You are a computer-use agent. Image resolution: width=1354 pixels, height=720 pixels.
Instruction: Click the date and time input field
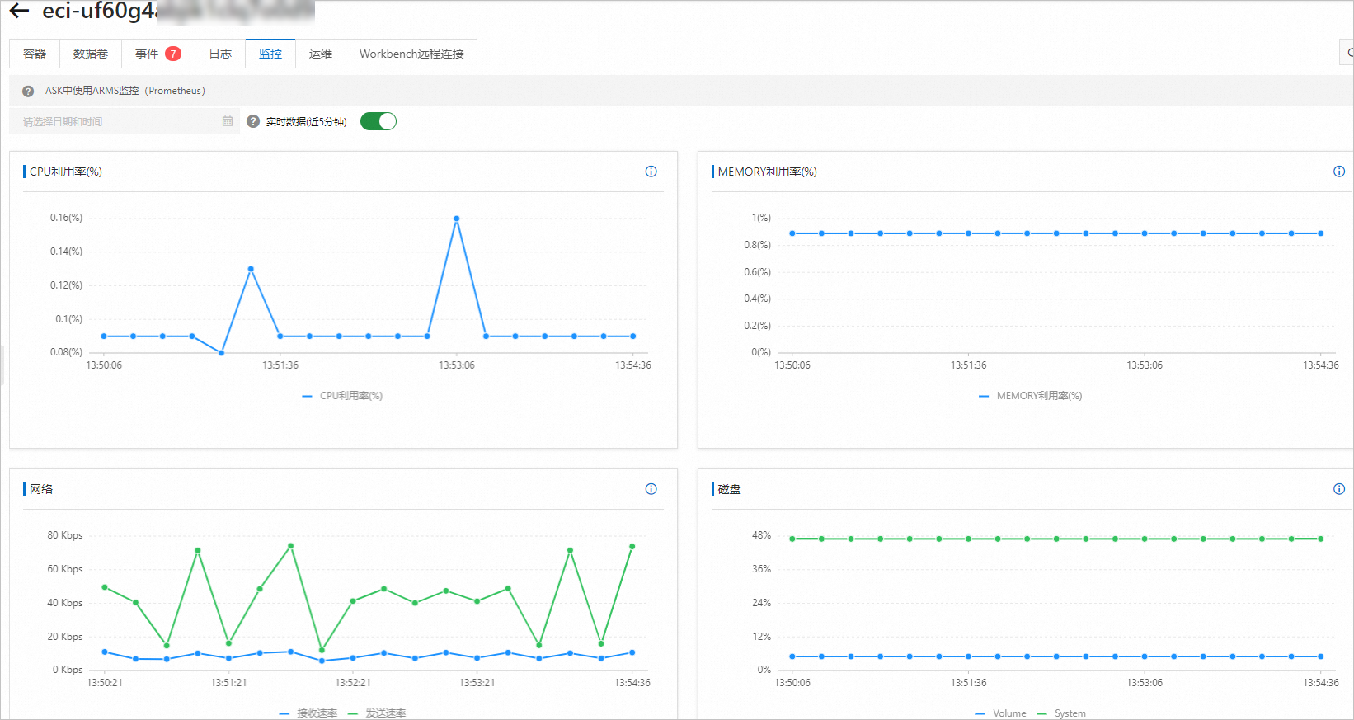click(x=125, y=121)
